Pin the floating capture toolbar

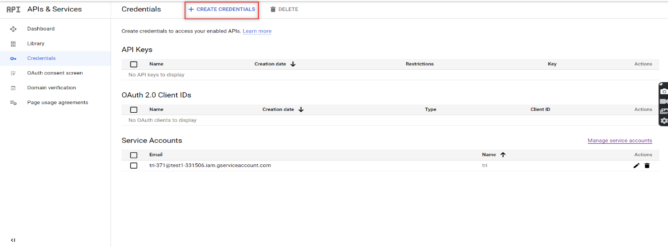point(661,84)
